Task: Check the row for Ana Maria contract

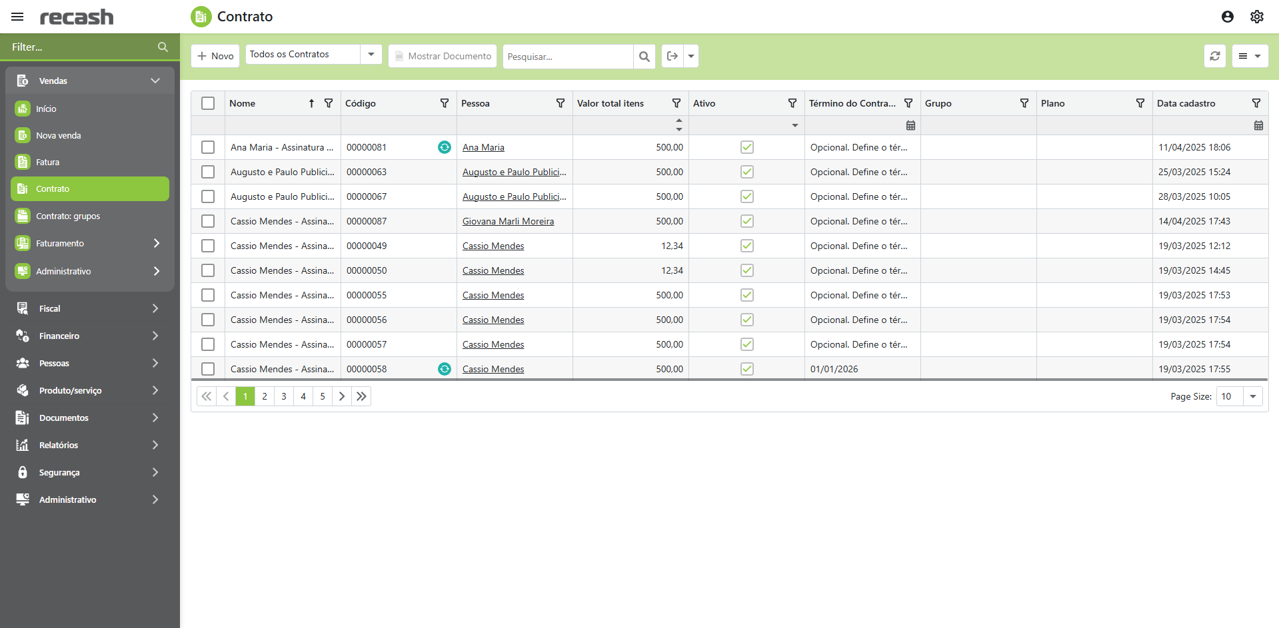Action: 208,147
